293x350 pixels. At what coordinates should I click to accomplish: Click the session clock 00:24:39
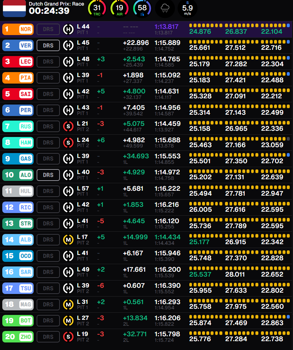(x=49, y=11)
